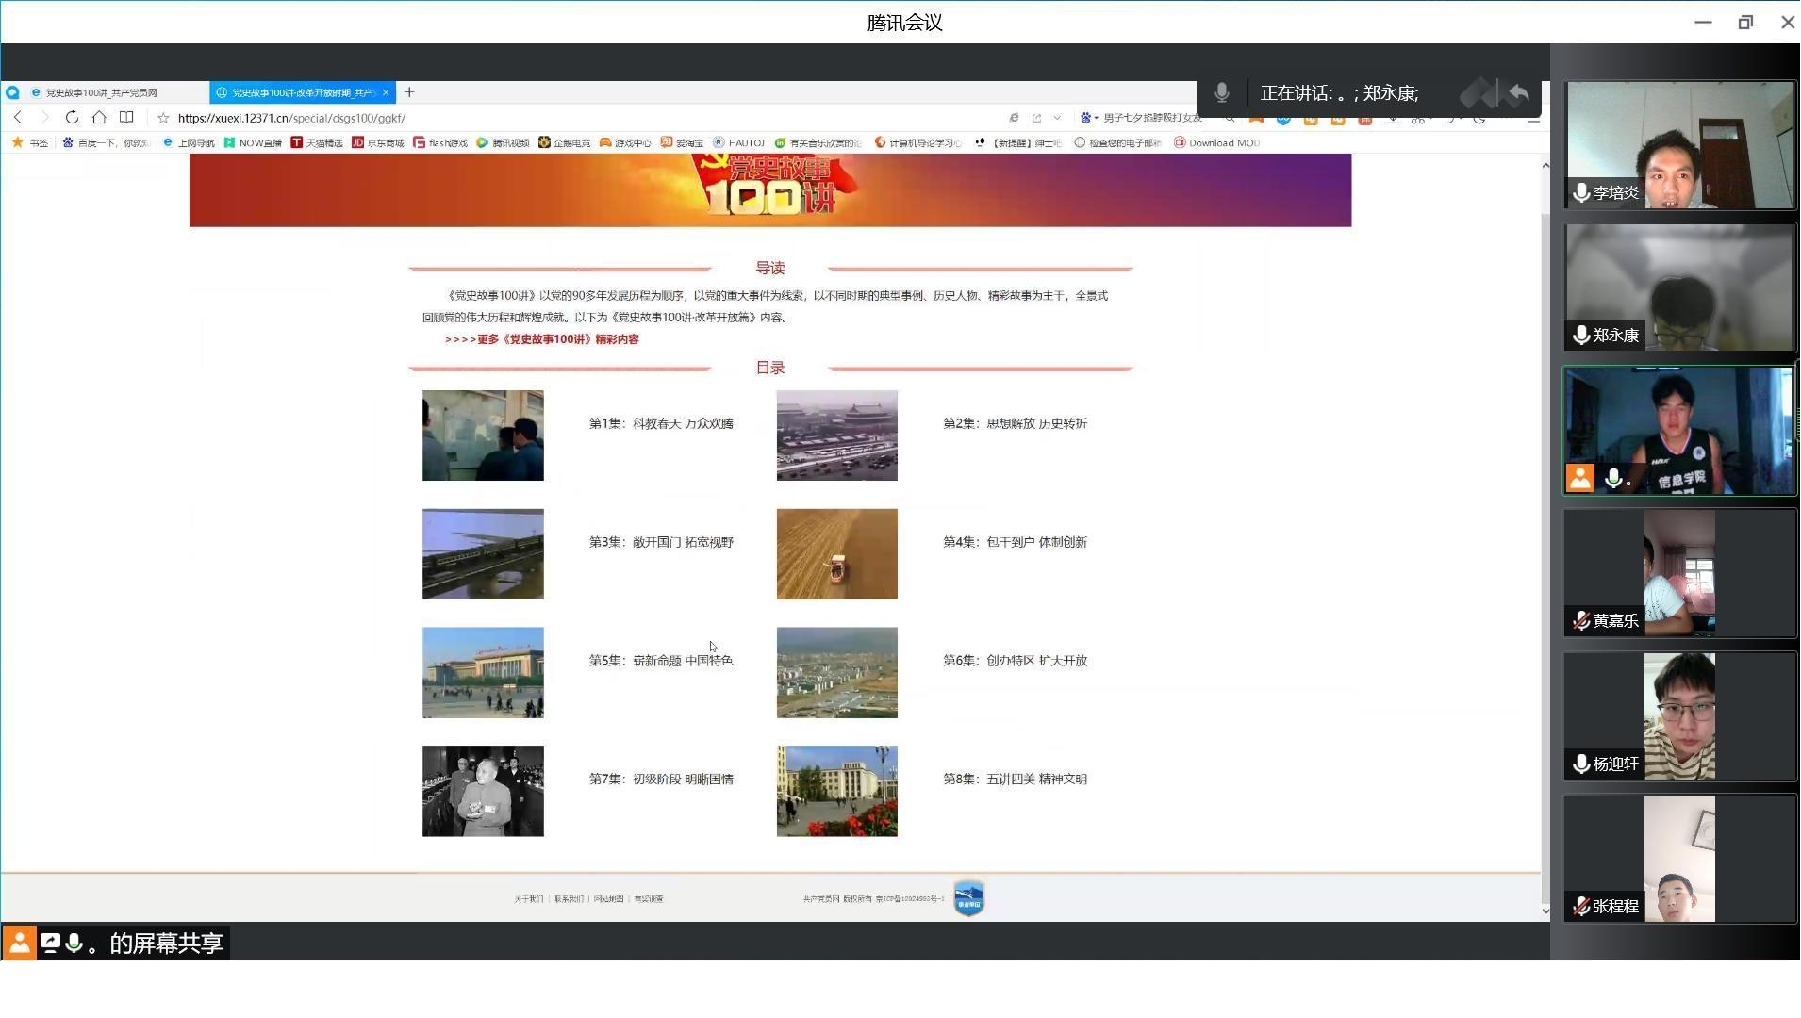Open the Download MOD bookmark
This screenshot has height=1018, width=1801.
[1217, 143]
